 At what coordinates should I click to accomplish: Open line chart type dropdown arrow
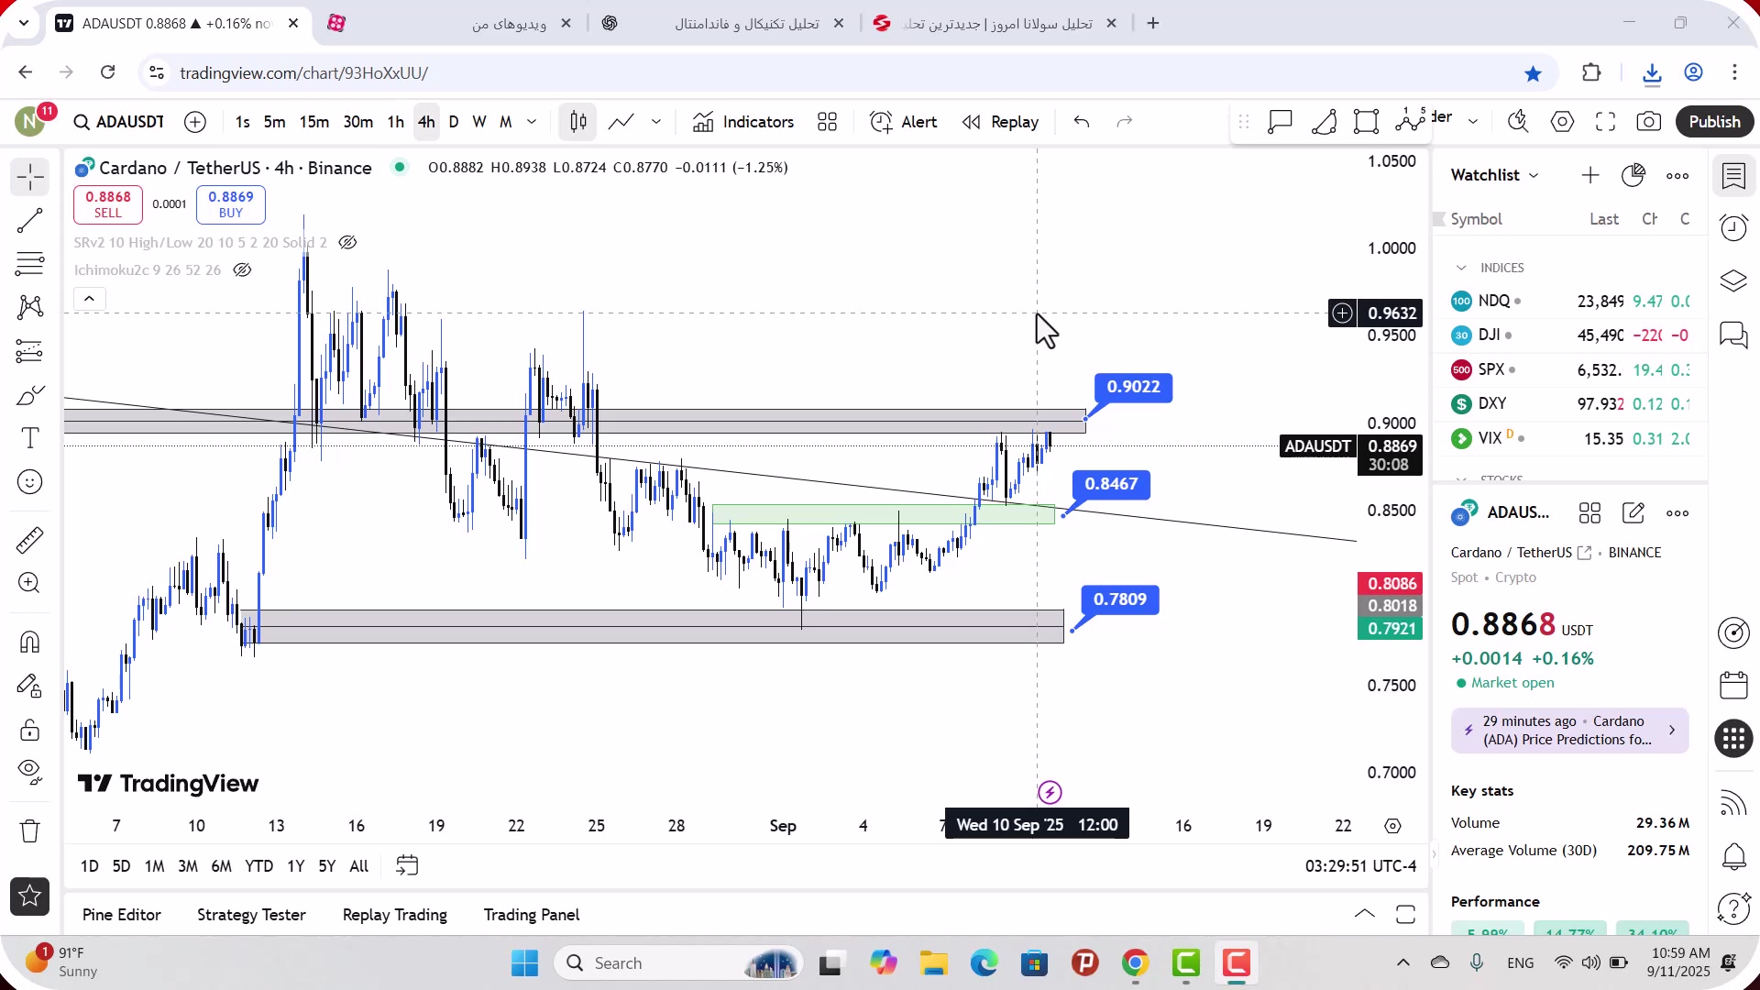[x=656, y=122]
